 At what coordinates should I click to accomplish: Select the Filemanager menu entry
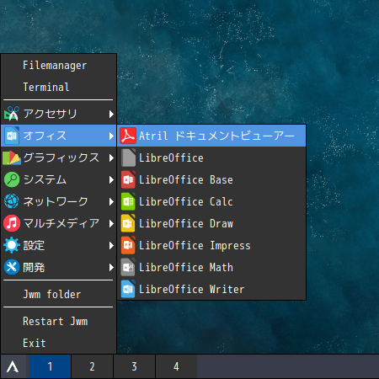click(59, 66)
